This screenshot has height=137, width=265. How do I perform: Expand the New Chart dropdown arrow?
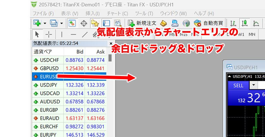click(45, 23)
